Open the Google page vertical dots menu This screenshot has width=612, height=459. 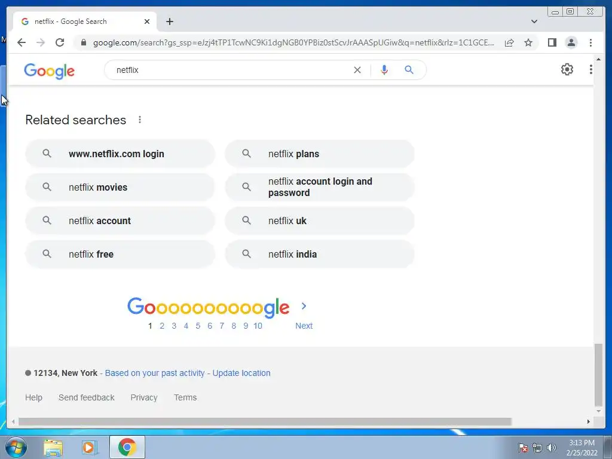coord(590,69)
